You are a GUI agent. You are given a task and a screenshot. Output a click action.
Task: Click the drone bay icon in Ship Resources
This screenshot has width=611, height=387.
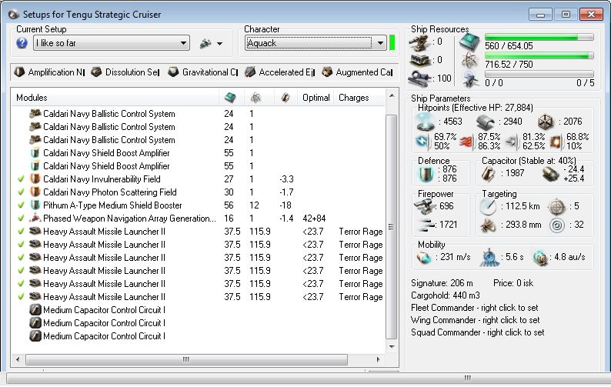(470, 79)
